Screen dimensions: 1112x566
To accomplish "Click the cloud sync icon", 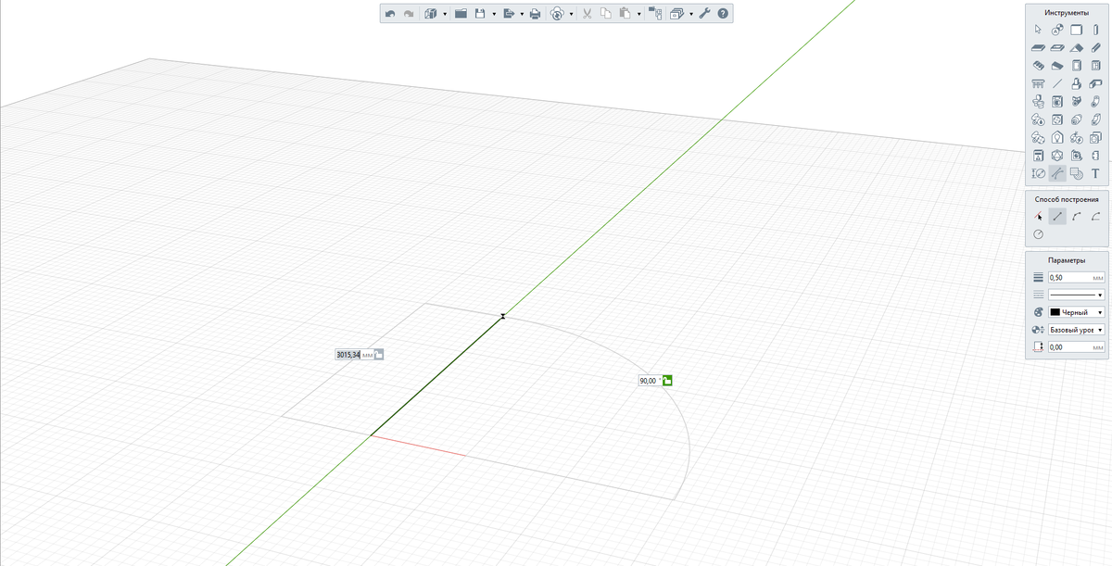I will (x=557, y=14).
